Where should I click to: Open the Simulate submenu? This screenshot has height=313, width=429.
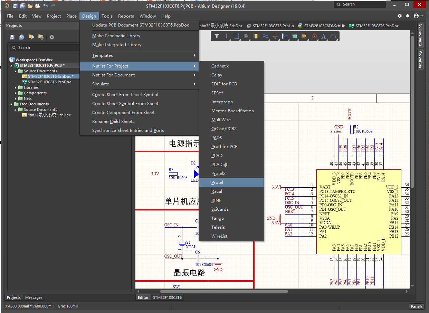pos(140,84)
